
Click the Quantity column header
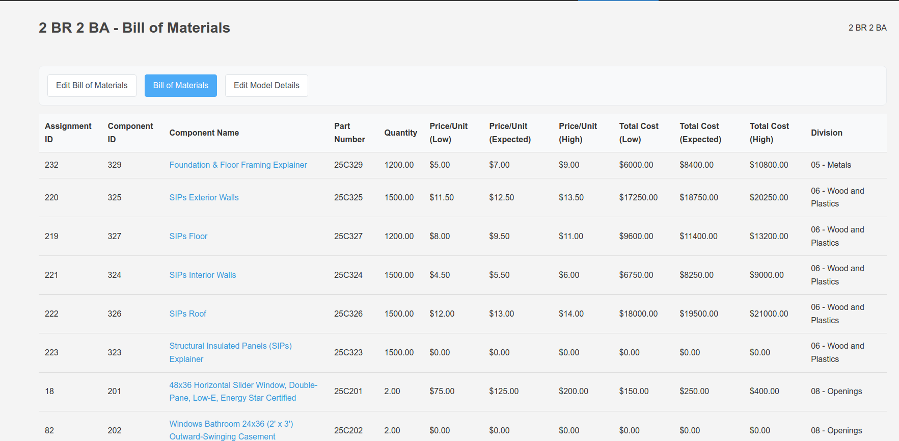click(401, 133)
